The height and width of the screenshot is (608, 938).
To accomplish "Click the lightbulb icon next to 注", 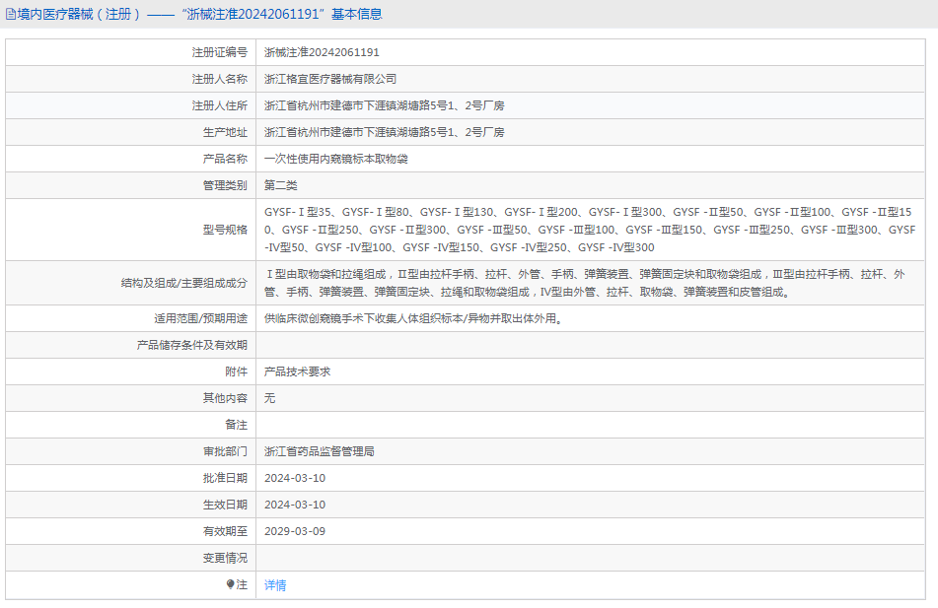I will tap(231, 584).
